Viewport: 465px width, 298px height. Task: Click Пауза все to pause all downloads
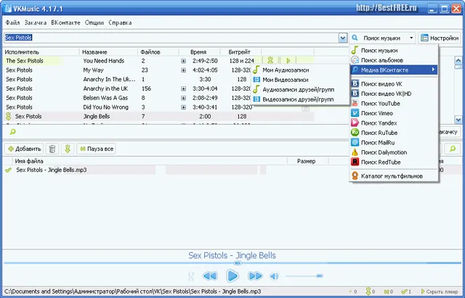pos(96,149)
